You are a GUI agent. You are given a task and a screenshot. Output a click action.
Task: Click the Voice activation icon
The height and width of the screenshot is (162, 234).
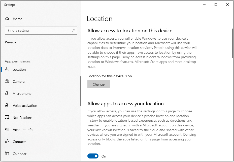(x=7, y=105)
